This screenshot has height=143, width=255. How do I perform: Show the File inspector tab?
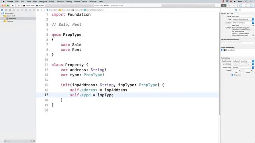click(236, 10)
